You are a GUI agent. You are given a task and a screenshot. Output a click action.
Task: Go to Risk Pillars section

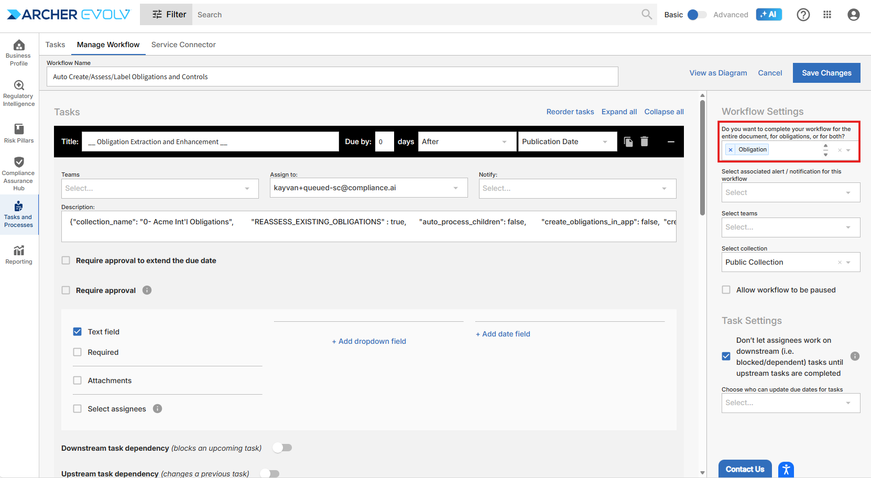(19, 133)
